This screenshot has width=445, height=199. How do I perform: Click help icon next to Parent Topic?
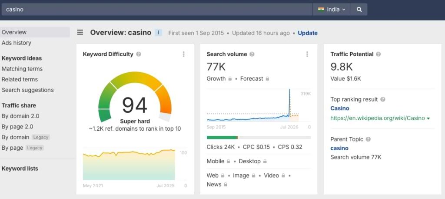pyautogui.click(x=368, y=139)
